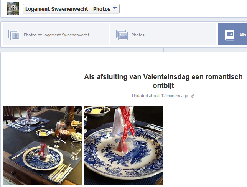Click the Albums book icon
Screen dimensions: 247x187
(230, 35)
